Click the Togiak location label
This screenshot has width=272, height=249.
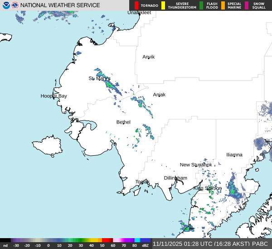coord(142,182)
